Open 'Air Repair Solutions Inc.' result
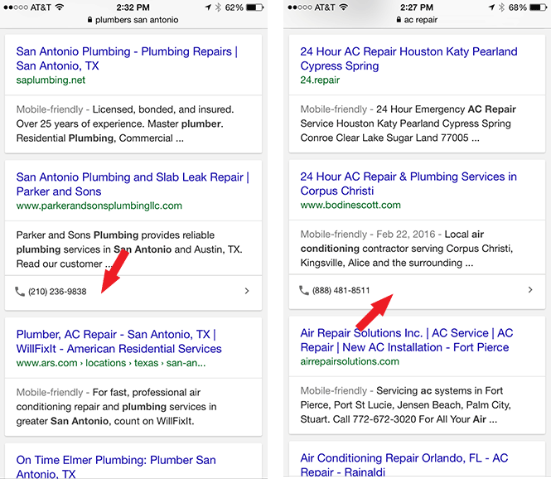 (x=407, y=340)
